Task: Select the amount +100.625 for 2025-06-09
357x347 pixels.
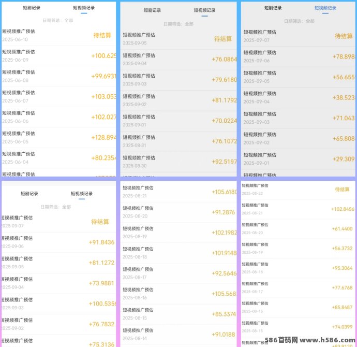Action: (x=103, y=56)
